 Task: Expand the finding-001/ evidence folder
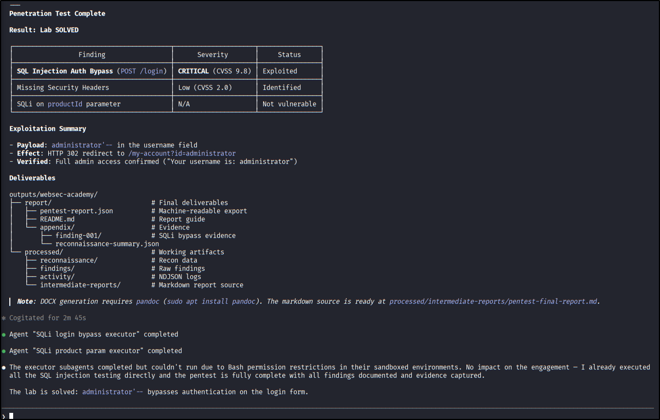point(78,236)
